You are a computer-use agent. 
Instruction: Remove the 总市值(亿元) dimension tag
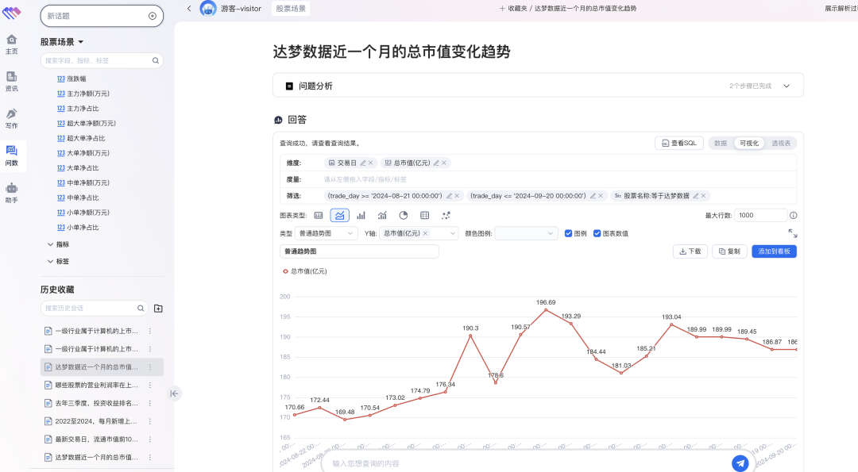[444, 163]
